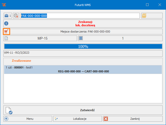Viewport: 166px width, 125px height.
Task: Open the Lokalizacje button
Action: tap(78, 119)
